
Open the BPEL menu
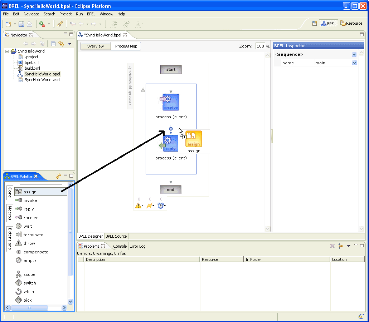tap(91, 14)
